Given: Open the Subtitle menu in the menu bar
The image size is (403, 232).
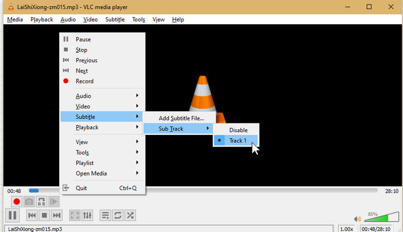Looking at the screenshot, I should (x=115, y=20).
